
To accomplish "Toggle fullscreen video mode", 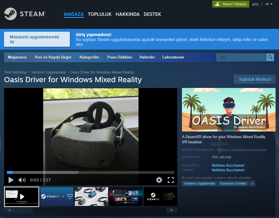I will 171,180.
